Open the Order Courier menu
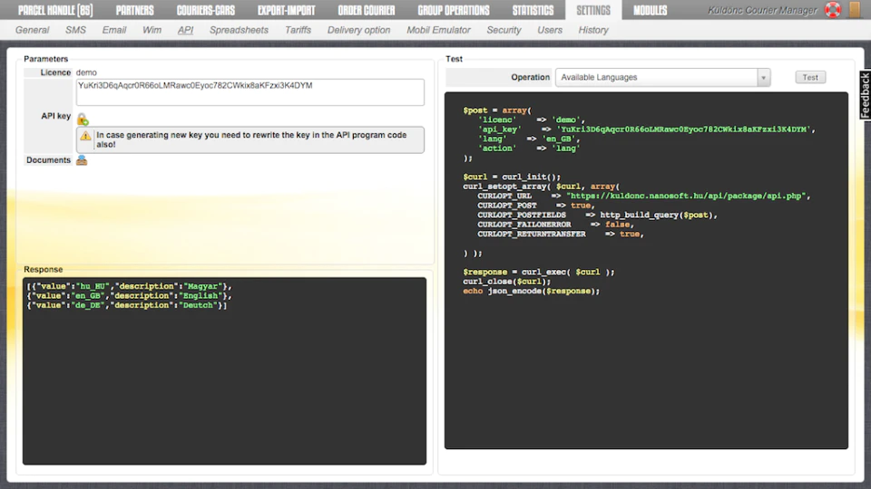The height and width of the screenshot is (489, 871). (367, 10)
